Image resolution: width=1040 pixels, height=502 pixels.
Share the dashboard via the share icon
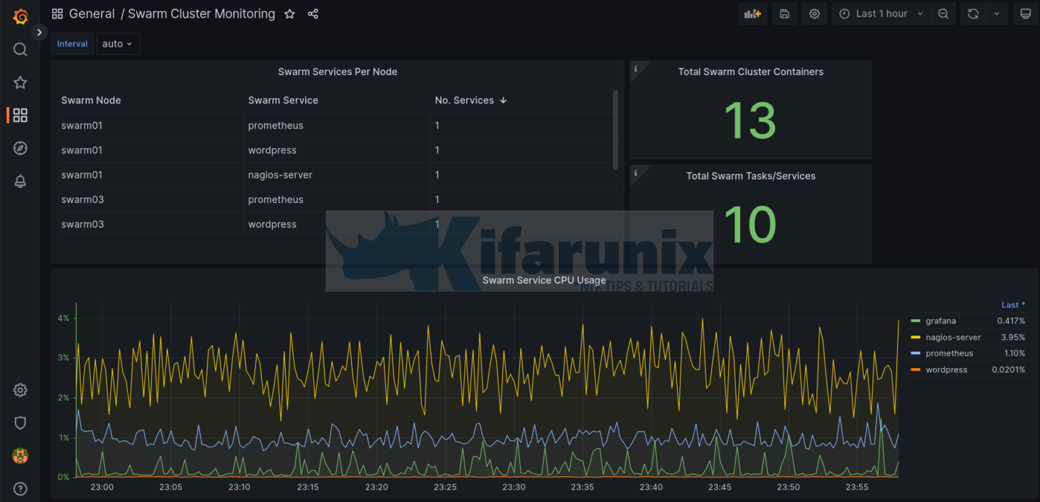313,14
